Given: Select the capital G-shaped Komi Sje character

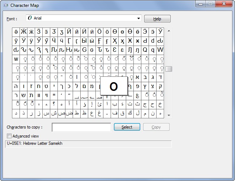Looking at the screenshot, I should coord(84,50).
